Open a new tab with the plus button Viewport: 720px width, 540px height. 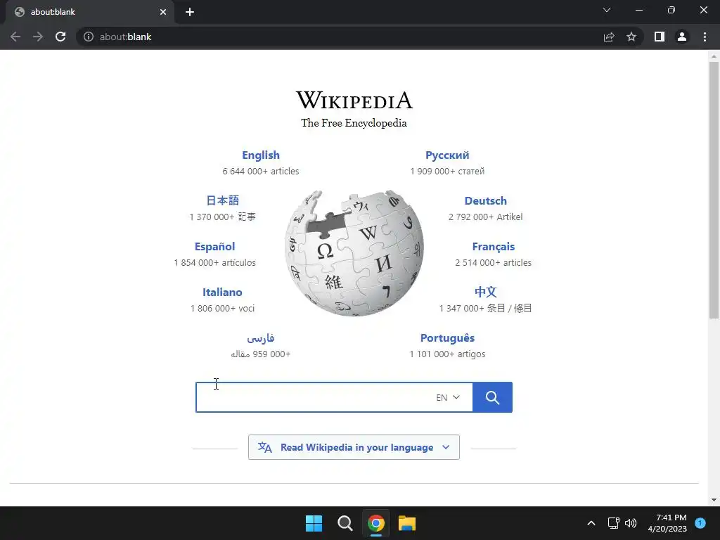click(x=190, y=12)
